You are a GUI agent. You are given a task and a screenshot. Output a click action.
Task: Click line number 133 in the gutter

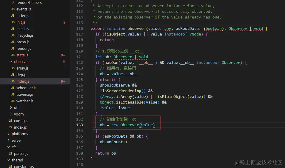tap(79, 125)
